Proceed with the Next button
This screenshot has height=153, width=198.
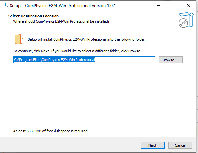pyautogui.click(x=152, y=145)
